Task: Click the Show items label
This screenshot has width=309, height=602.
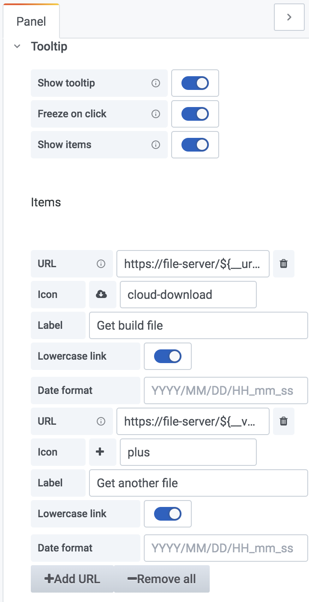Action: pos(65,145)
